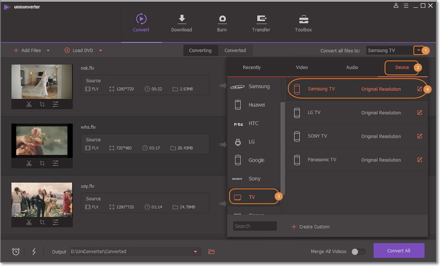Screen dimensions: 440x266
Task: Open the Convert all files to dropdown
Action: [418, 50]
